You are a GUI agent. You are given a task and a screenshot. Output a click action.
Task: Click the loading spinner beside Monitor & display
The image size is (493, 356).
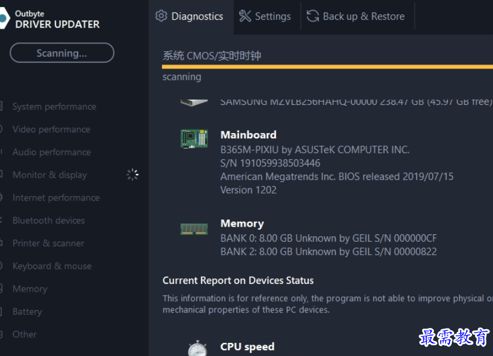coord(132,175)
